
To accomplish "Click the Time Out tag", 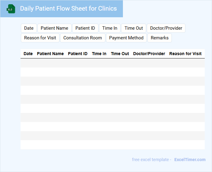I will (133, 28).
